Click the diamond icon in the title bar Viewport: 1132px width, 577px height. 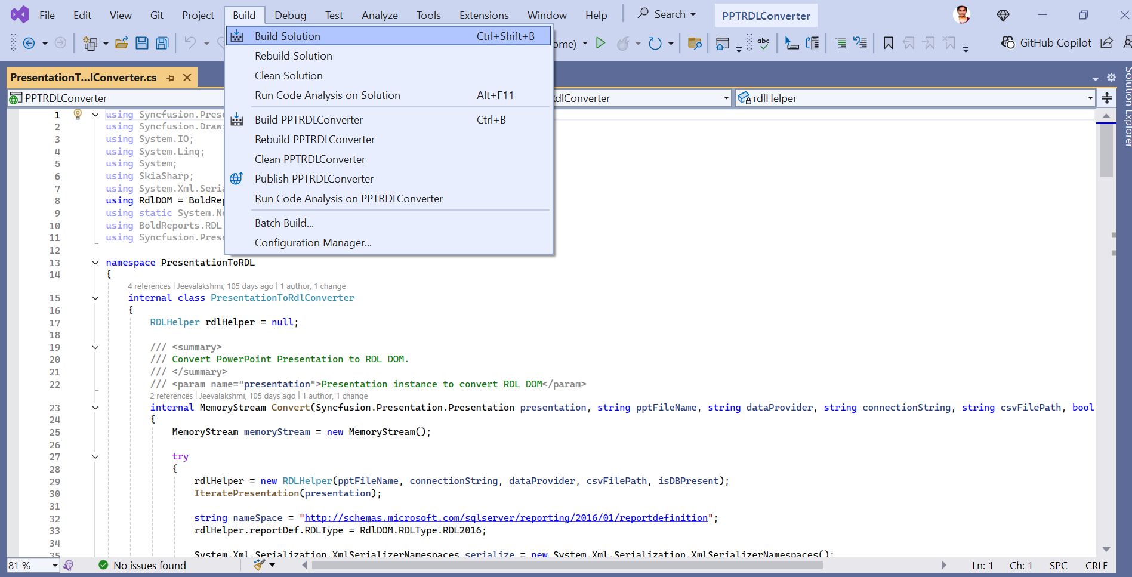point(1003,16)
